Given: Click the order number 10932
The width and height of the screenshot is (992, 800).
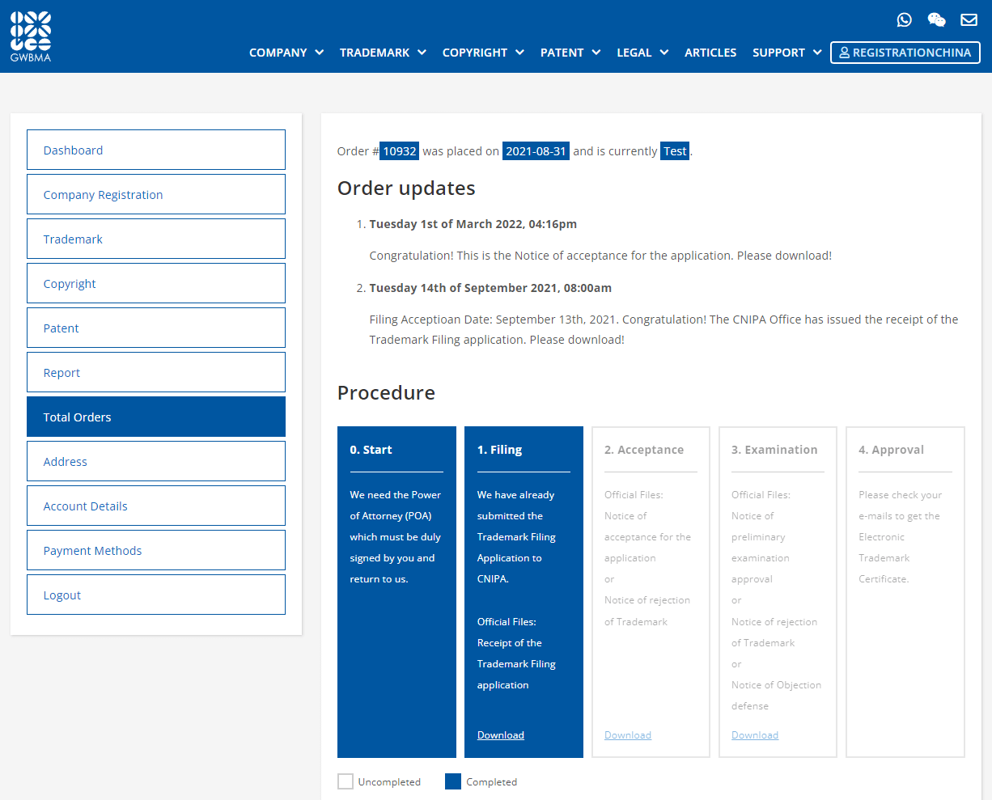Looking at the screenshot, I should [400, 150].
